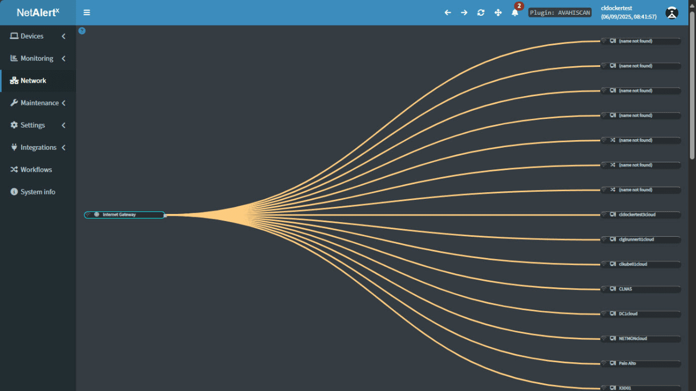
Task: Open the notifications bell
Action: click(515, 12)
